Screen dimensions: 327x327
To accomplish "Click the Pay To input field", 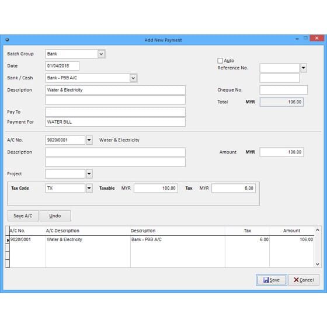I will (x=115, y=112).
